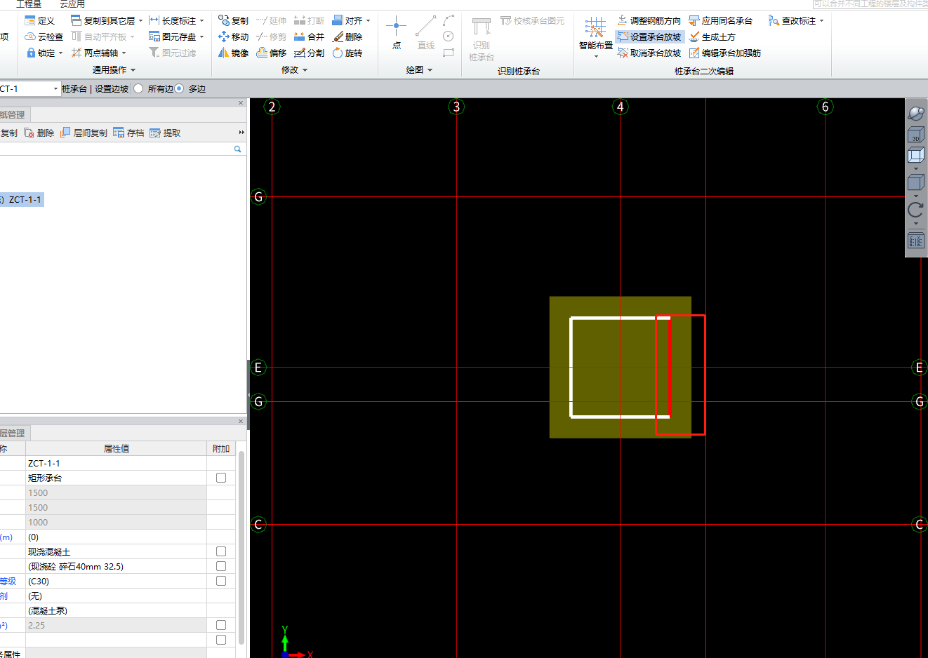Screen dimensions: 928x658
Task: Open the 工程量 ribbon tab
Action: (29, 4)
